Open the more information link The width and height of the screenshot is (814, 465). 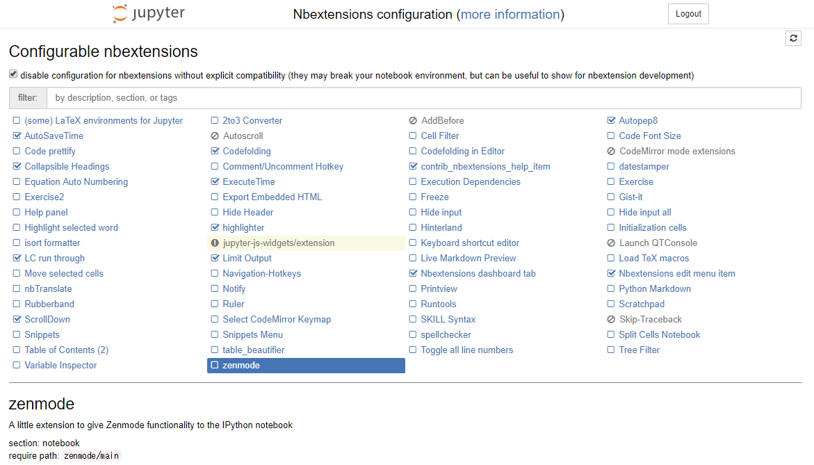click(510, 14)
